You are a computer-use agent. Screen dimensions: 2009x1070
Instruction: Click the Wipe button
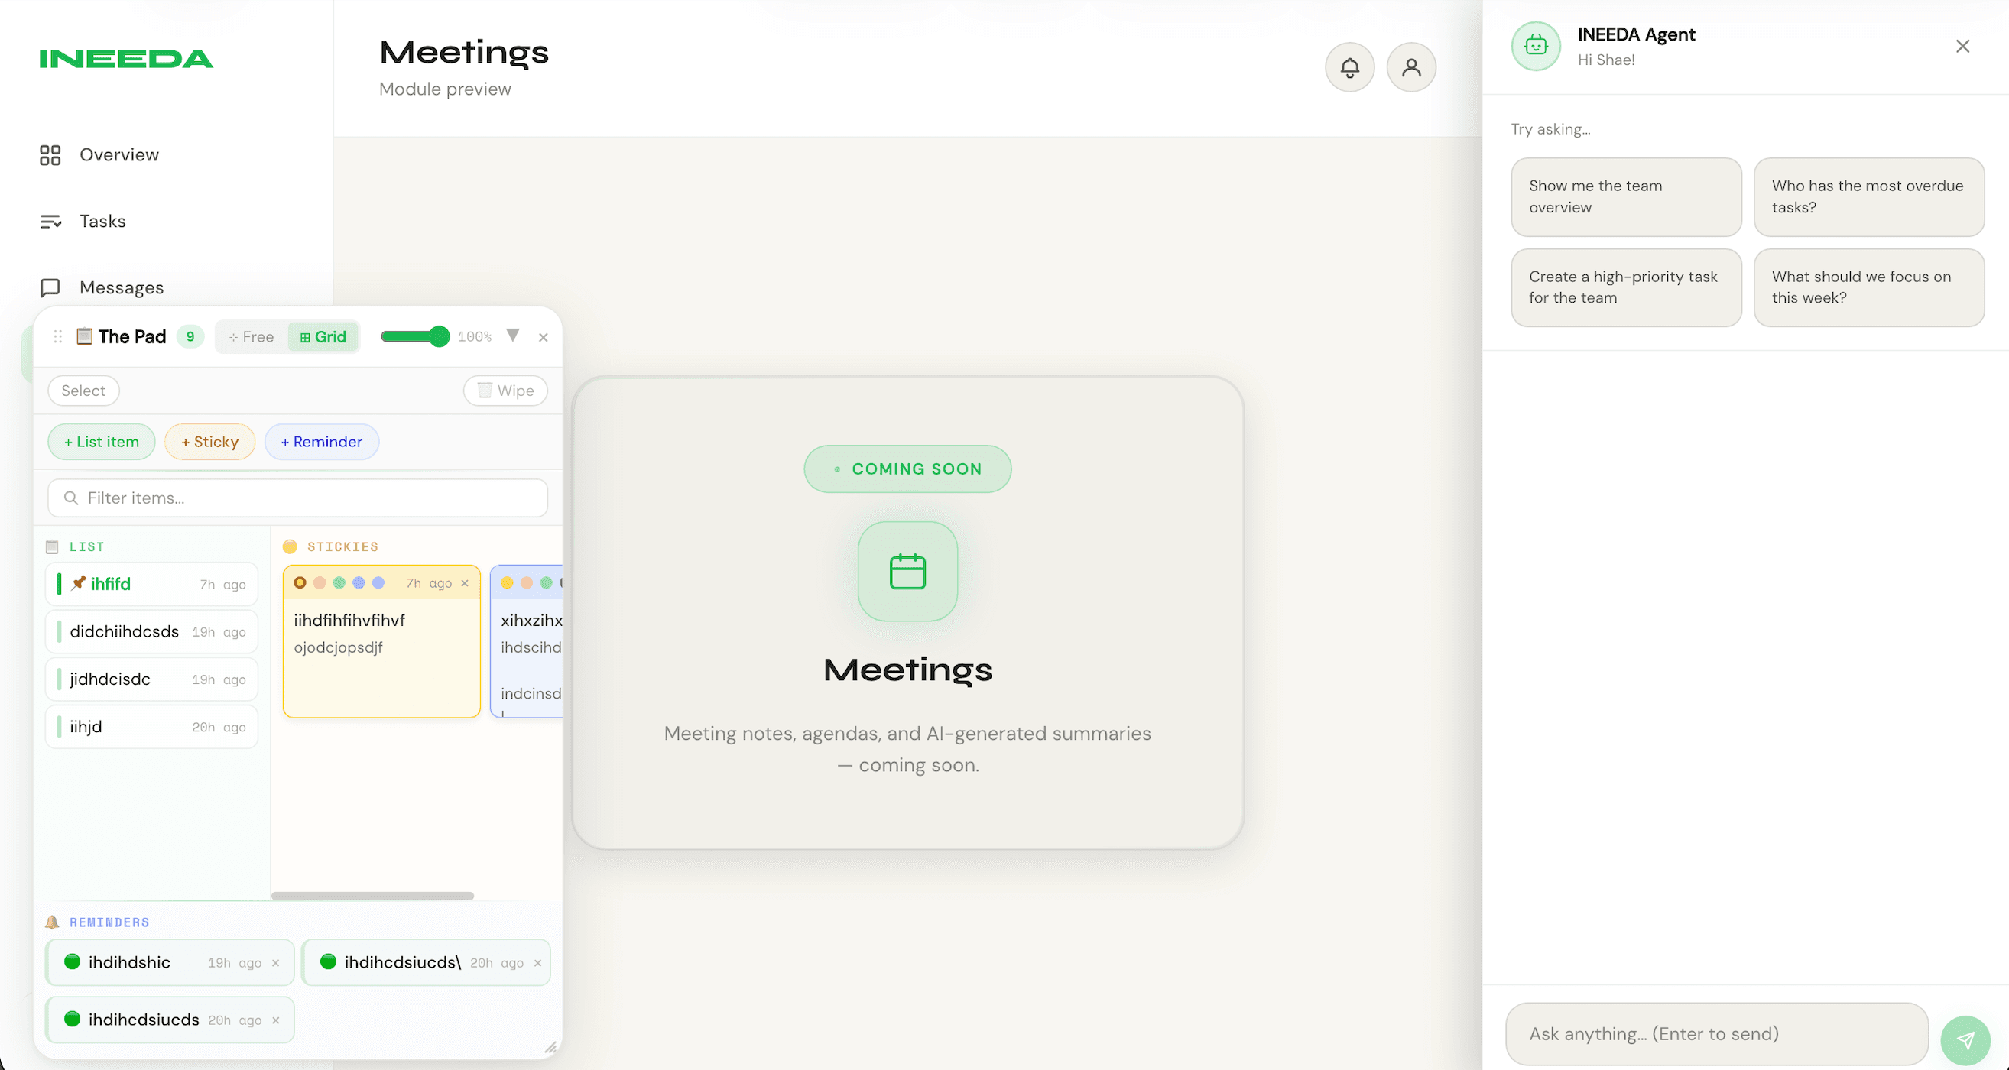point(505,391)
